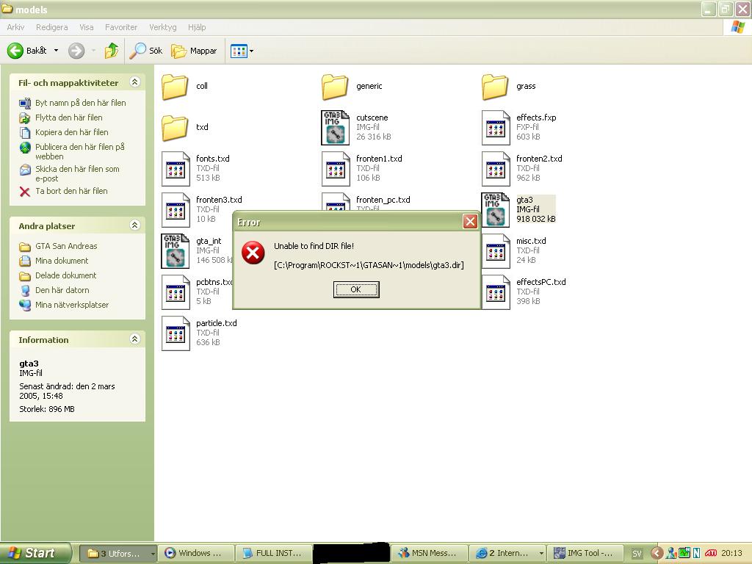Image resolution: width=752 pixels, height=564 pixels.
Task: Expand hidden tray icons arrow
Action: [x=657, y=553]
